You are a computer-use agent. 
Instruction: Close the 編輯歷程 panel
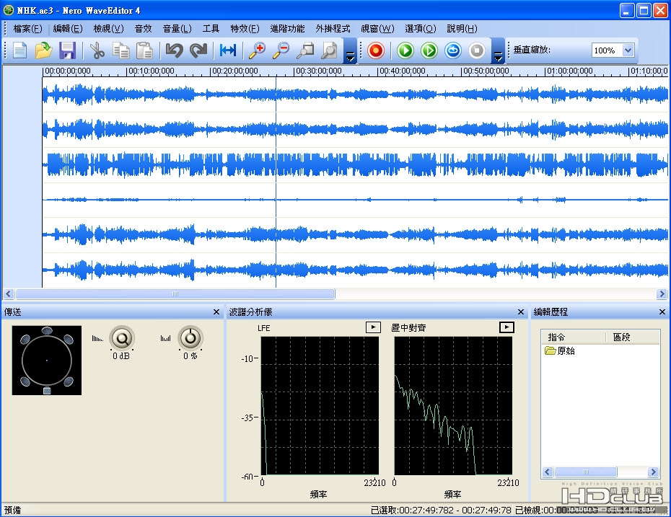click(x=662, y=312)
